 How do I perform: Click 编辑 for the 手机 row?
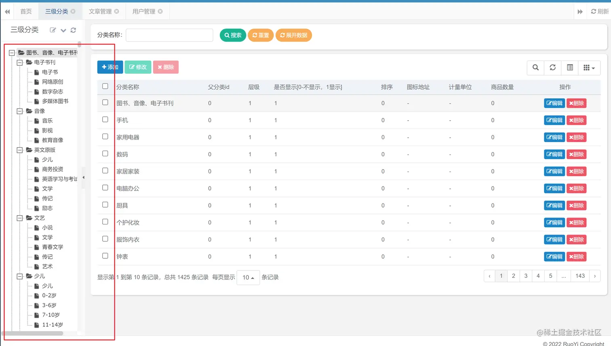tap(554, 120)
